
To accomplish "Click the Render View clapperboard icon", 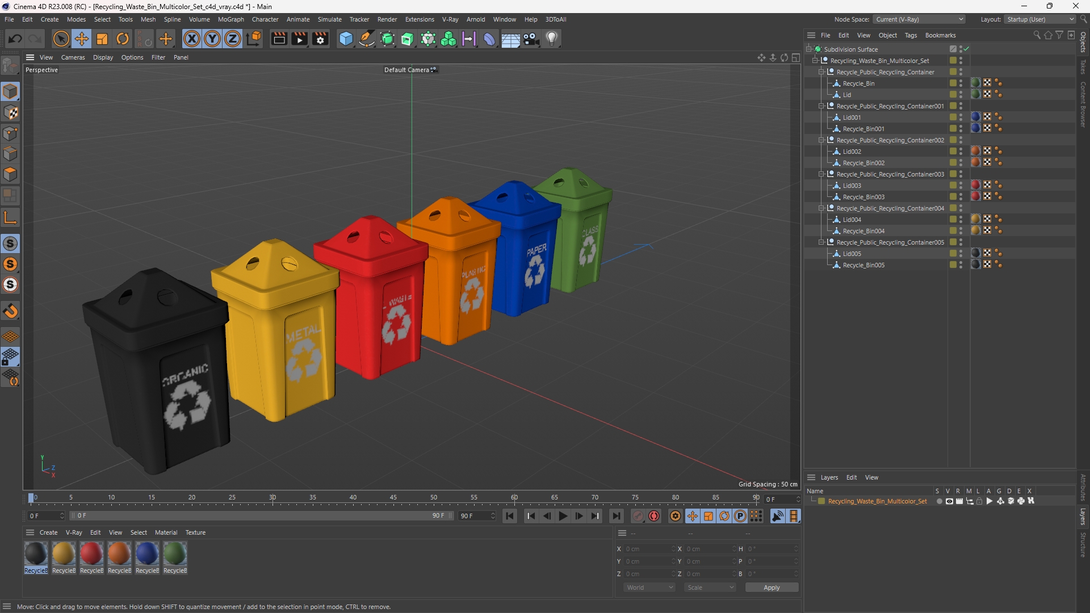I will (x=279, y=39).
